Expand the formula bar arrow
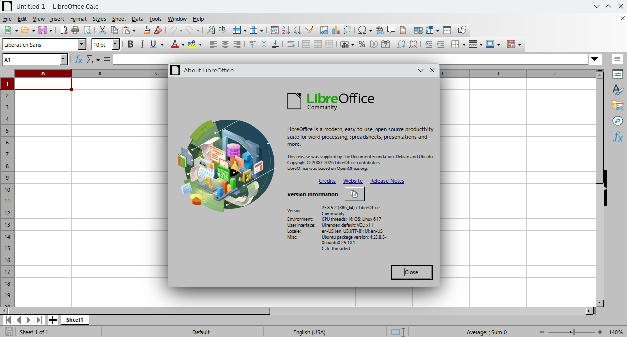The image size is (627, 337). [595, 59]
